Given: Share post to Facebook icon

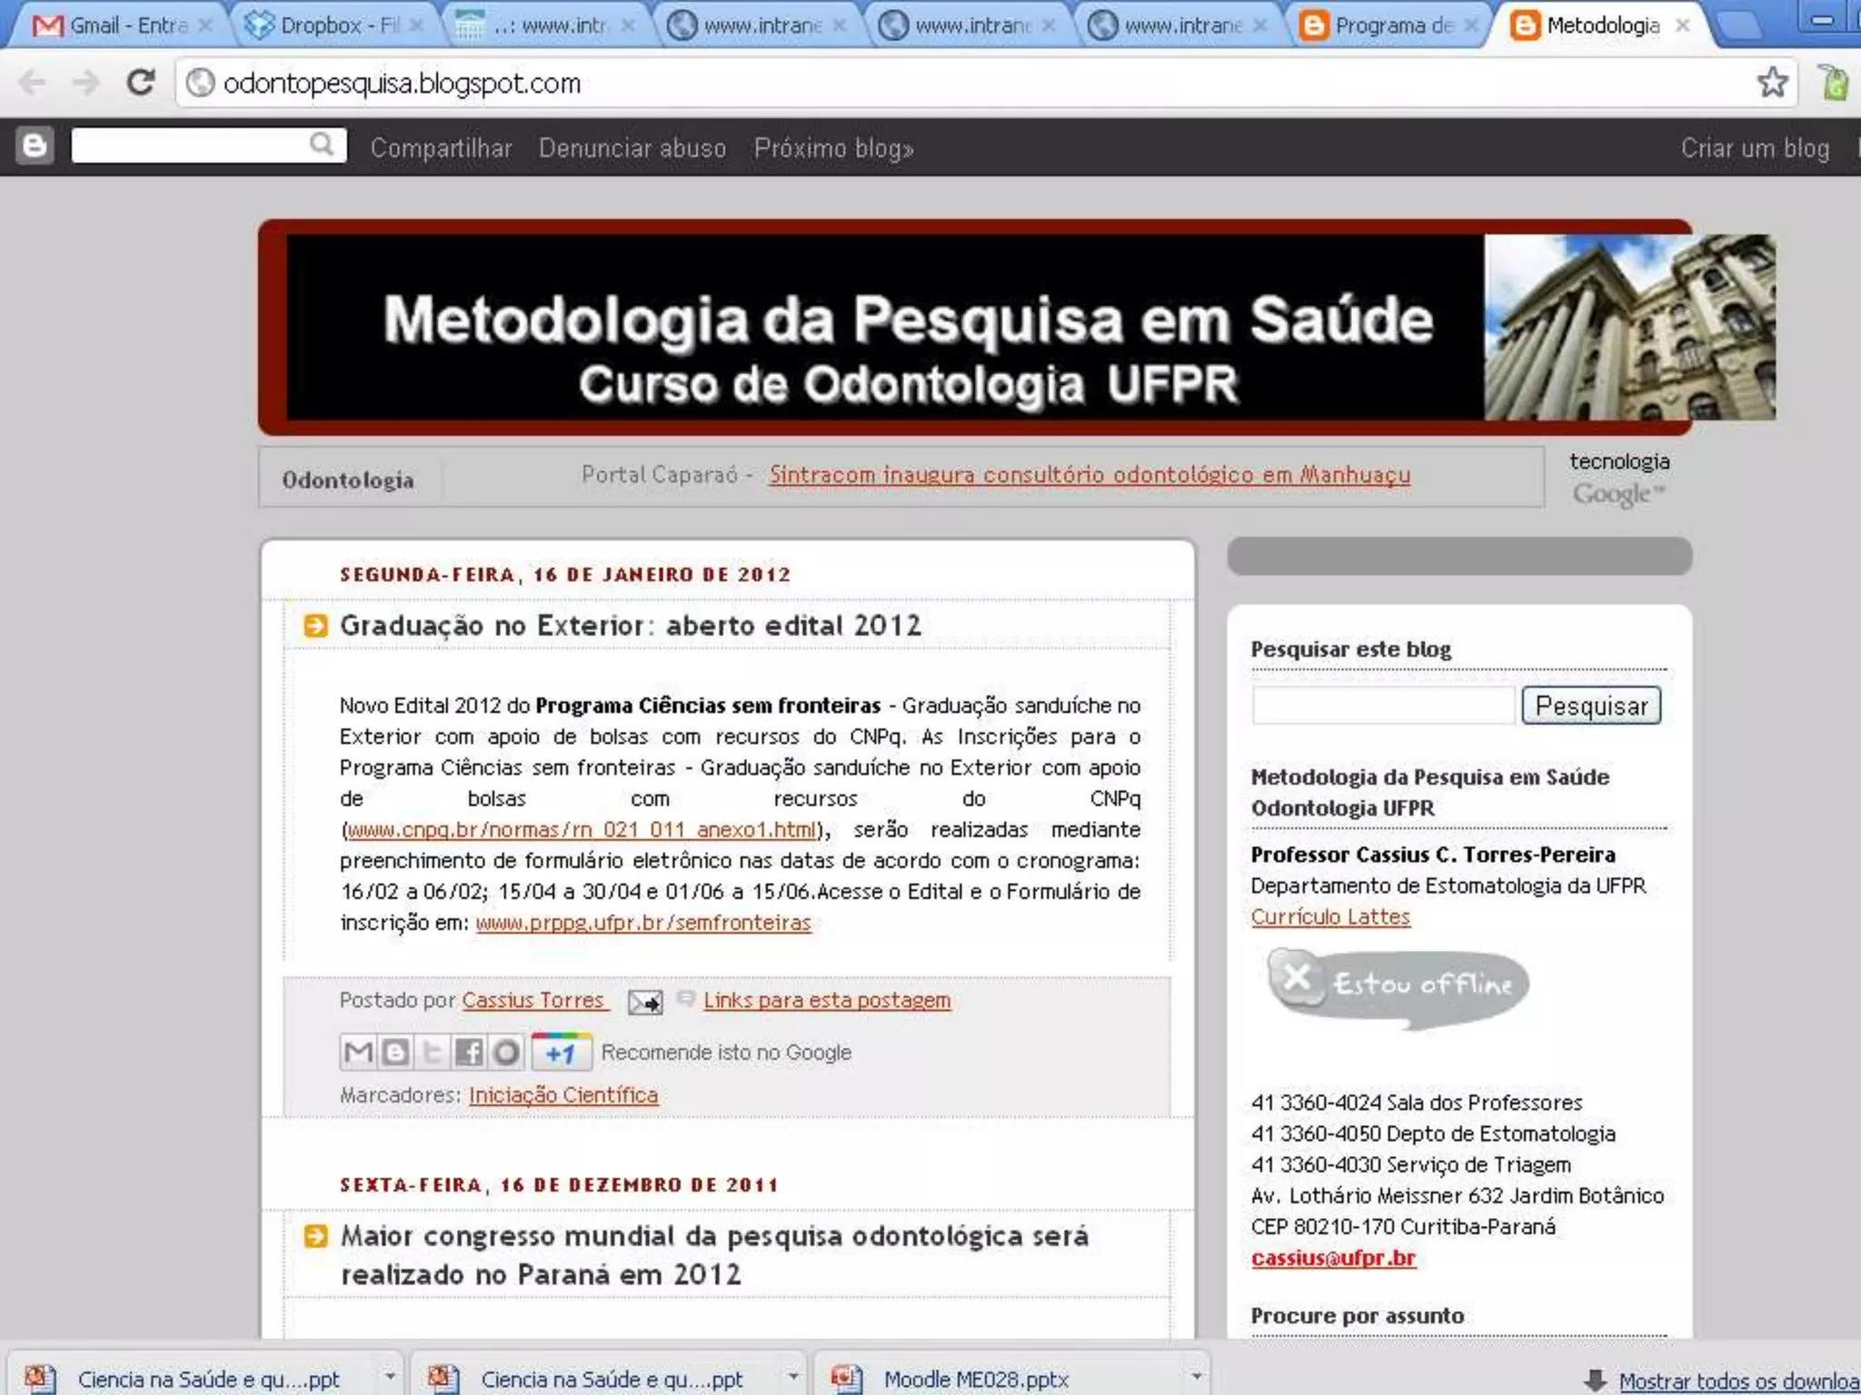Looking at the screenshot, I should pos(469,1053).
